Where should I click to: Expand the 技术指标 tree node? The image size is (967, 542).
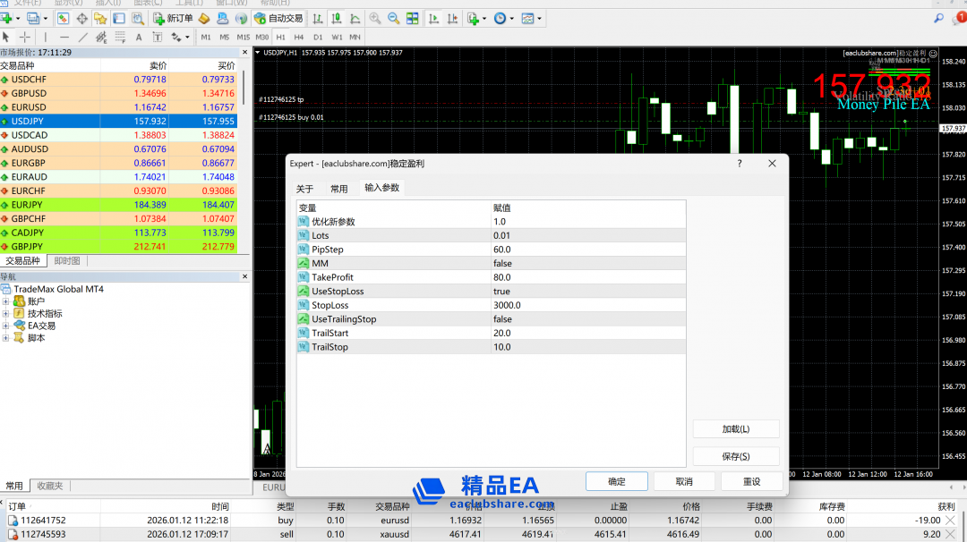tap(6, 314)
